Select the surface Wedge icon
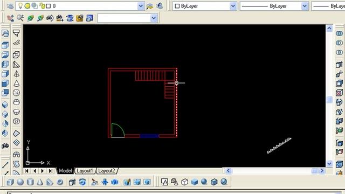Image resolution: width=345 pixels, height=194 pixels. [16, 64]
